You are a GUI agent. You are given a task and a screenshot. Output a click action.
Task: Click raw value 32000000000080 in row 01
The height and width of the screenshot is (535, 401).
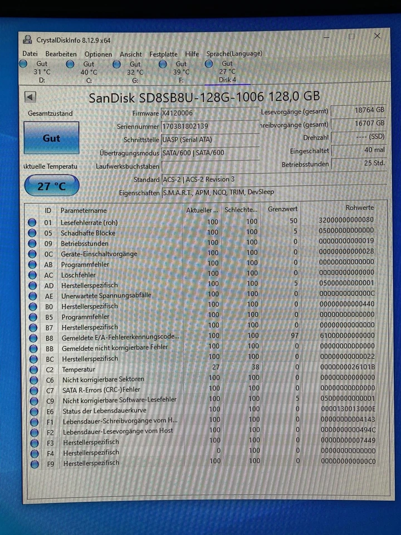(x=346, y=220)
